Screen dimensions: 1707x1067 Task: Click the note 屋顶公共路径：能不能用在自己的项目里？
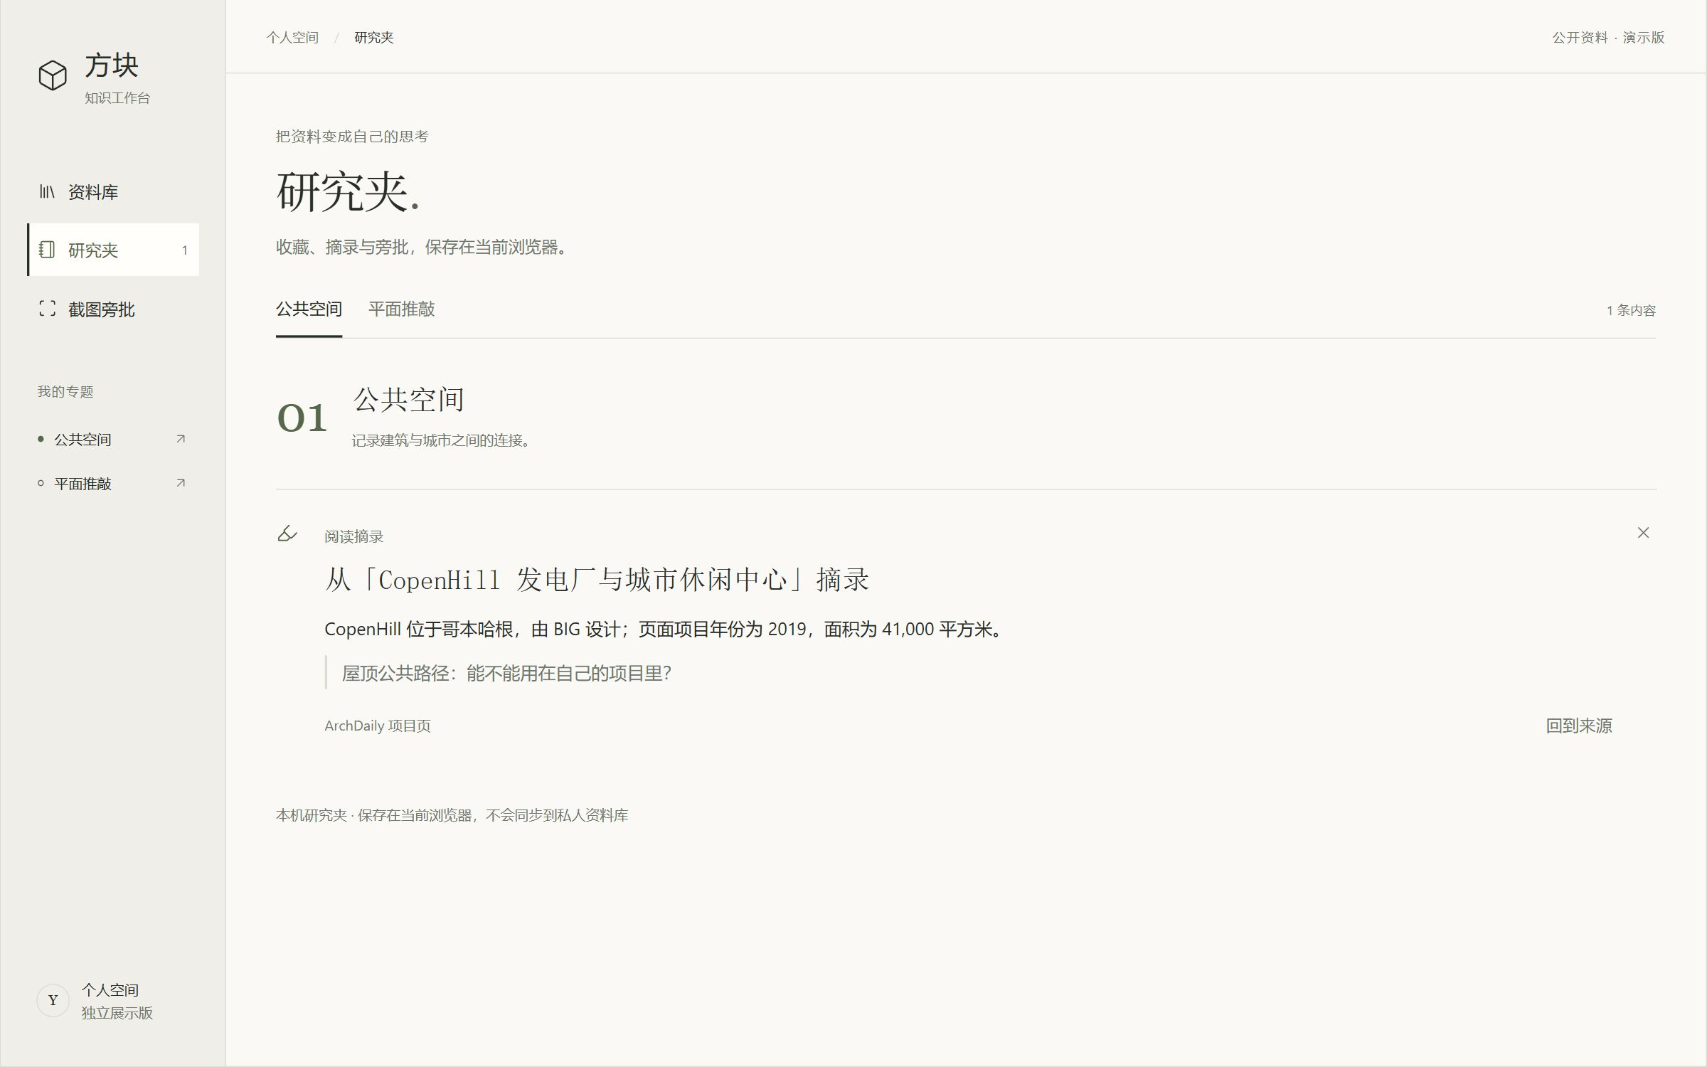506,673
